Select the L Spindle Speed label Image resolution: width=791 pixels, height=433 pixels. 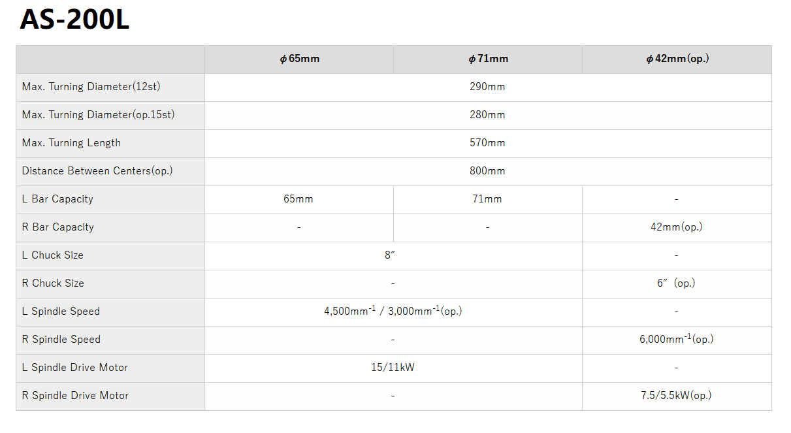61,312
